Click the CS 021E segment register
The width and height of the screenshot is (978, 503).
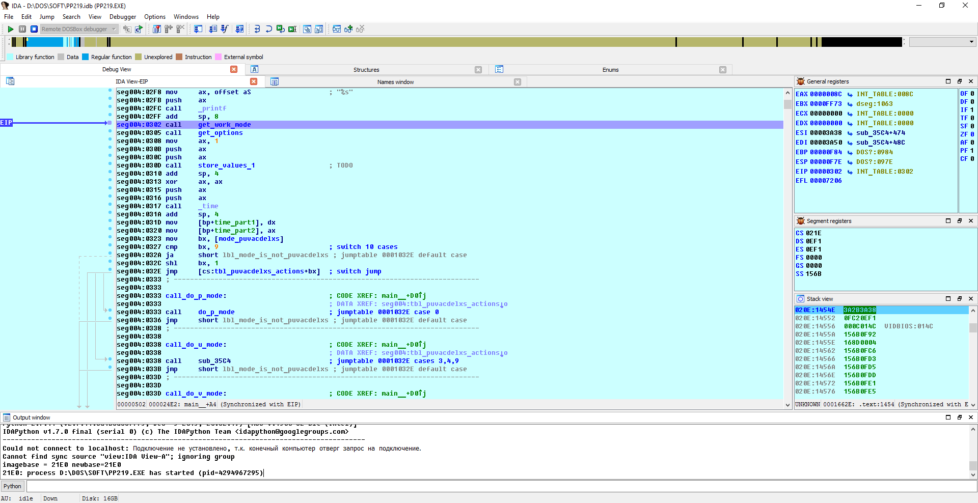808,233
